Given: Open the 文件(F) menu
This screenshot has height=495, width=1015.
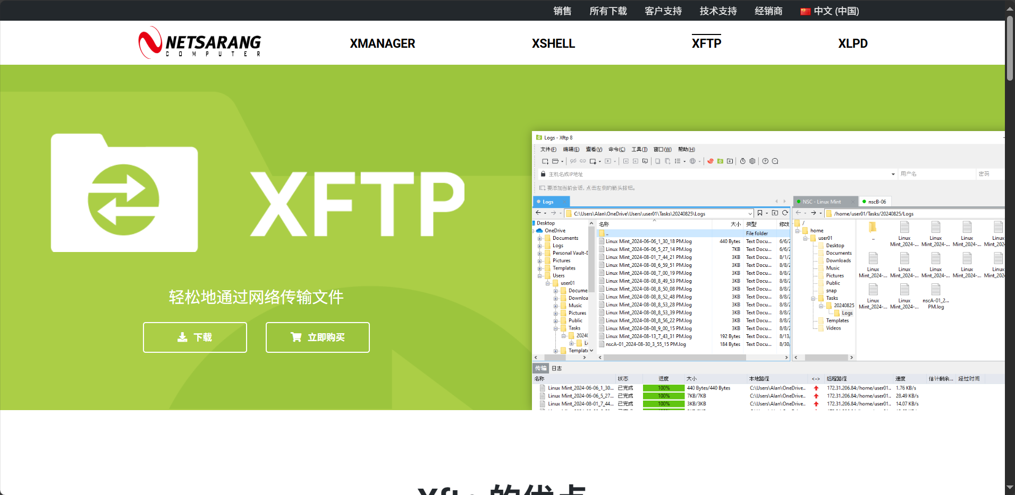Looking at the screenshot, I should [548, 150].
